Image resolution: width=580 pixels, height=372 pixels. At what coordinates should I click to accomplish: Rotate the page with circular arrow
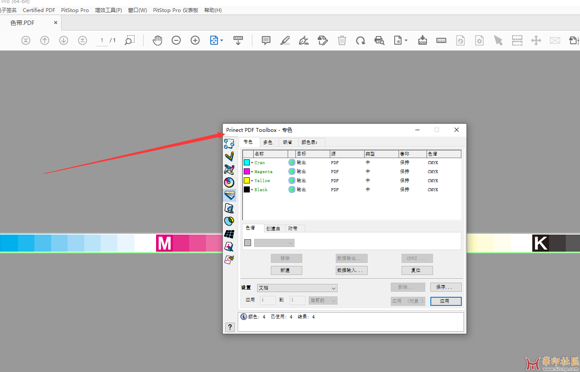360,40
